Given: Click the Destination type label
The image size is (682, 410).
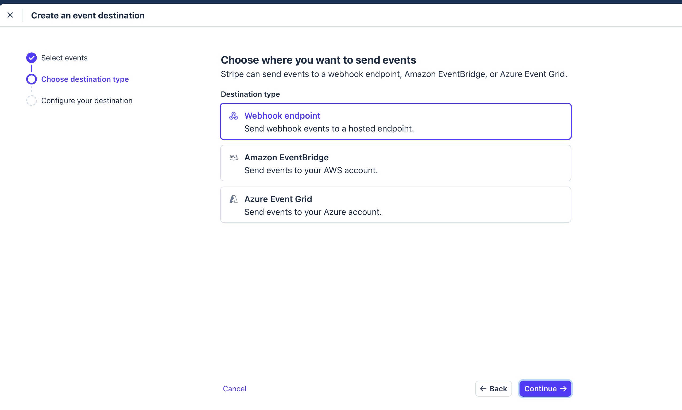Looking at the screenshot, I should (250, 94).
